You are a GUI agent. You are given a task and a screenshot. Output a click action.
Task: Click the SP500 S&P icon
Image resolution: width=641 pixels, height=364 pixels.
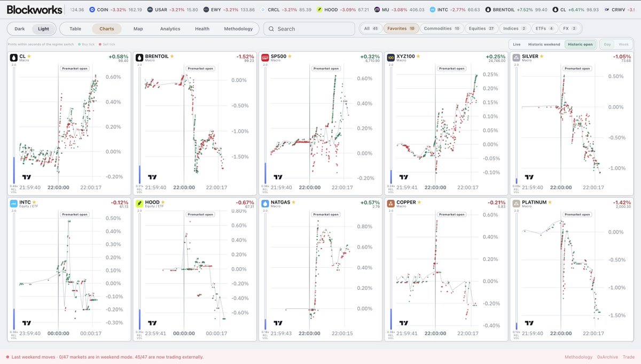click(x=265, y=57)
